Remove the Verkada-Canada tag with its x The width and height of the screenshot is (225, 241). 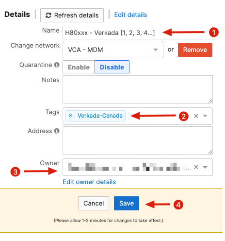coord(70,116)
